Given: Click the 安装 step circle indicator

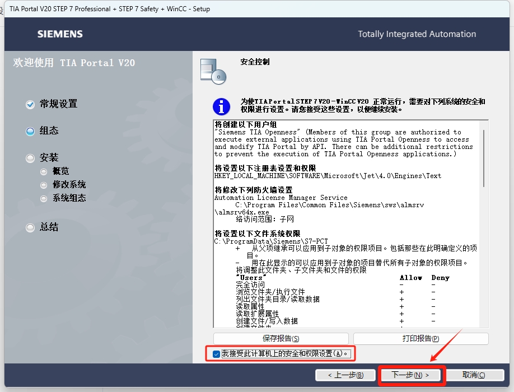Looking at the screenshot, I should (x=30, y=157).
